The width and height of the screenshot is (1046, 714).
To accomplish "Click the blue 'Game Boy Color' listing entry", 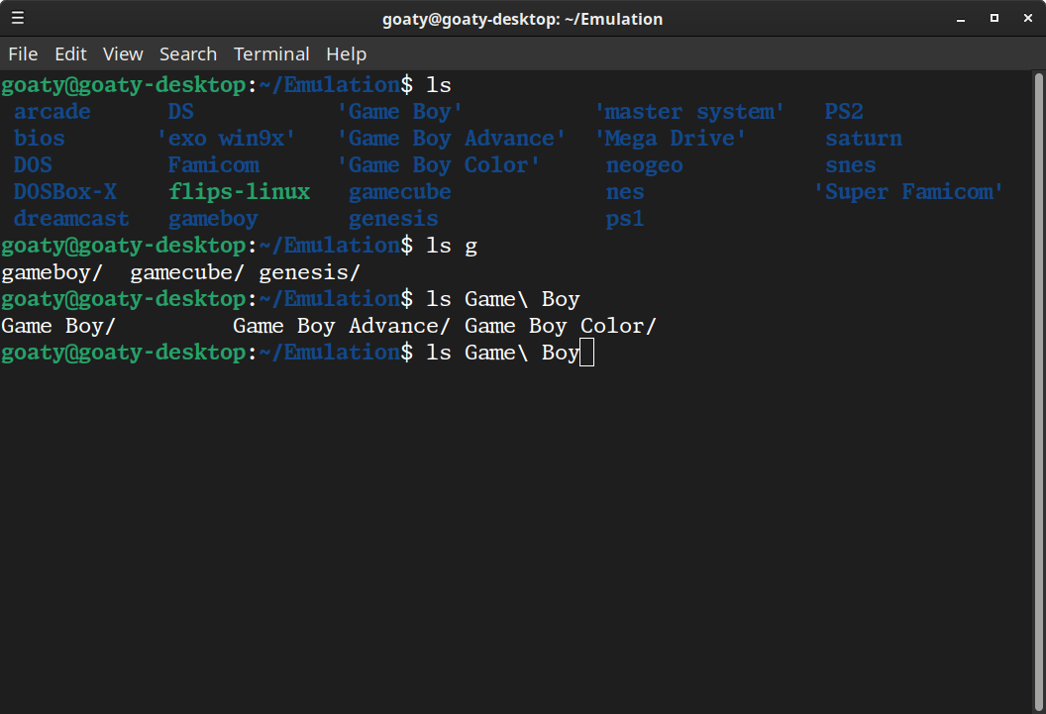I will tap(439, 164).
